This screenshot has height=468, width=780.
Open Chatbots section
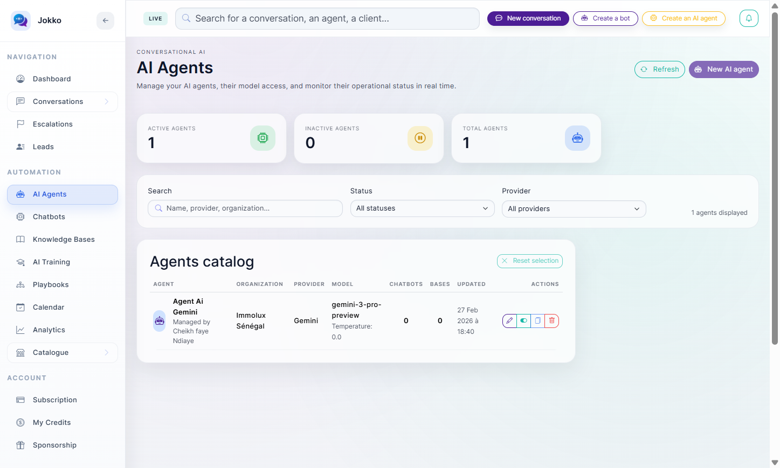click(x=63, y=217)
